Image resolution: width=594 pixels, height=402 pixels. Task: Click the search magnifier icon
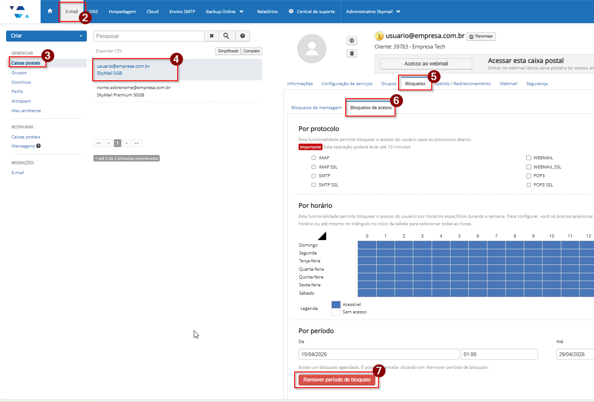click(226, 36)
